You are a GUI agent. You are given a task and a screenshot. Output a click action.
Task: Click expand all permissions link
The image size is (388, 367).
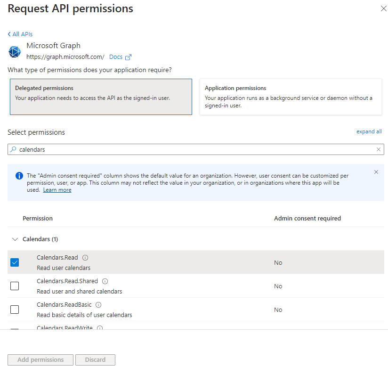369,131
